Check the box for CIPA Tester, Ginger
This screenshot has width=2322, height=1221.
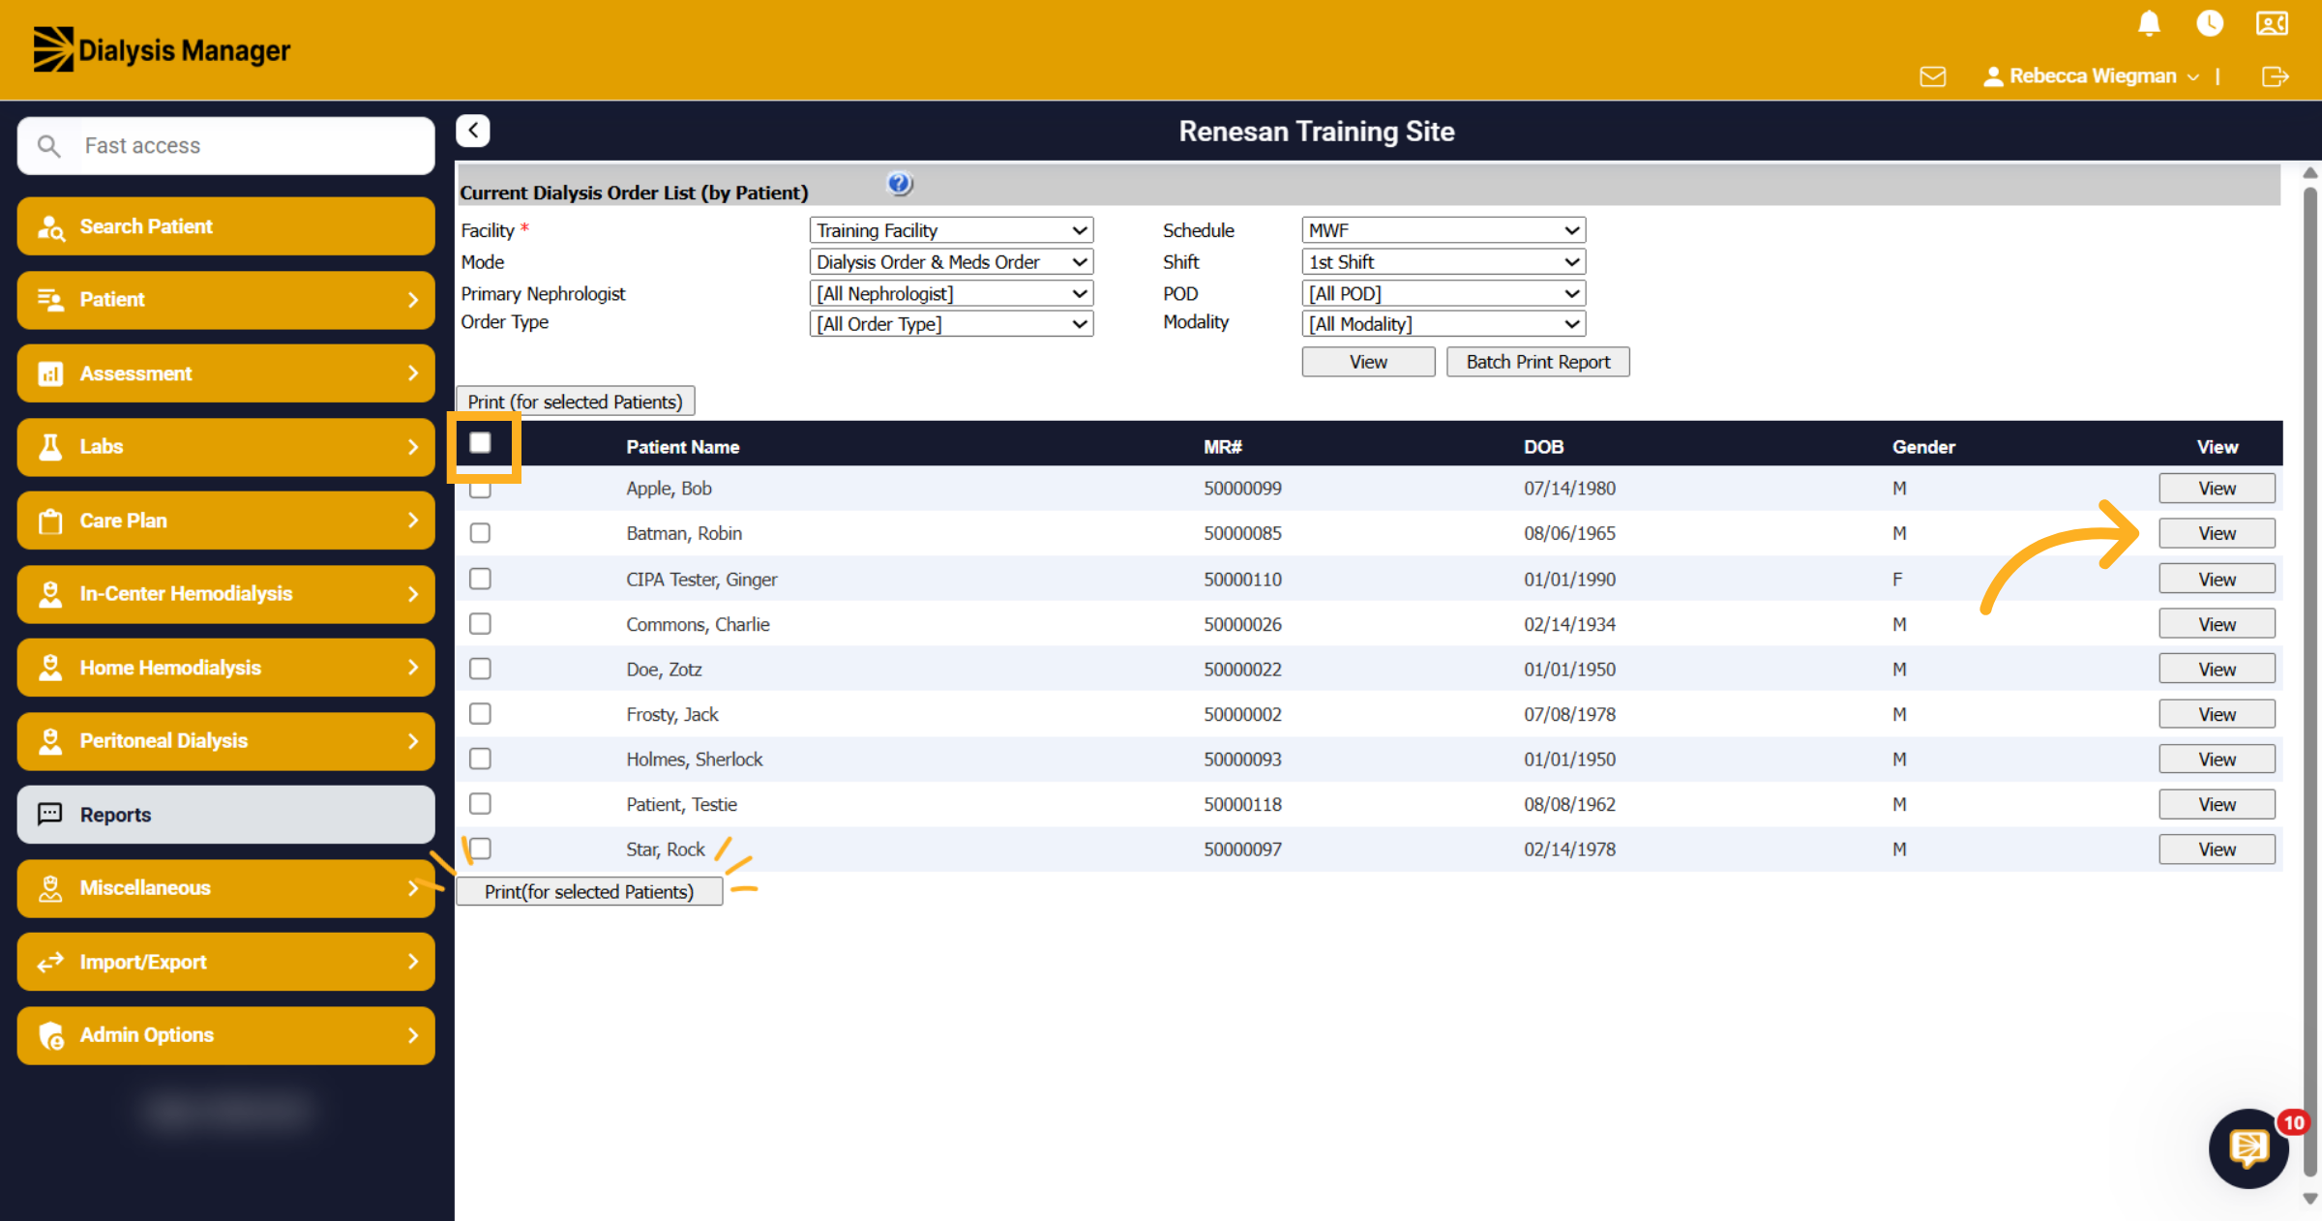(480, 579)
